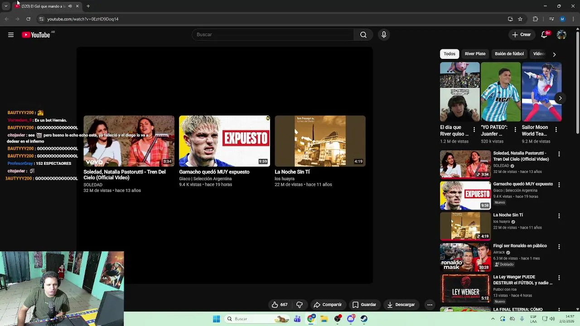Click the Descargar button
This screenshot has width=580, height=326.
point(401,305)
